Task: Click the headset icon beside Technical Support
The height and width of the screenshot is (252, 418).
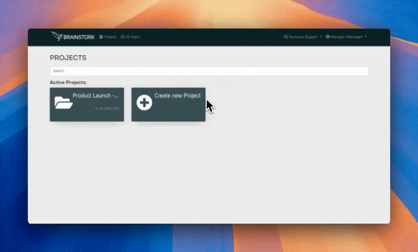Action: tap(286, 37)
